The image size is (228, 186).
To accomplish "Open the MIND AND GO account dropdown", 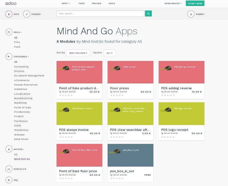I will click(x=173, y=3).
